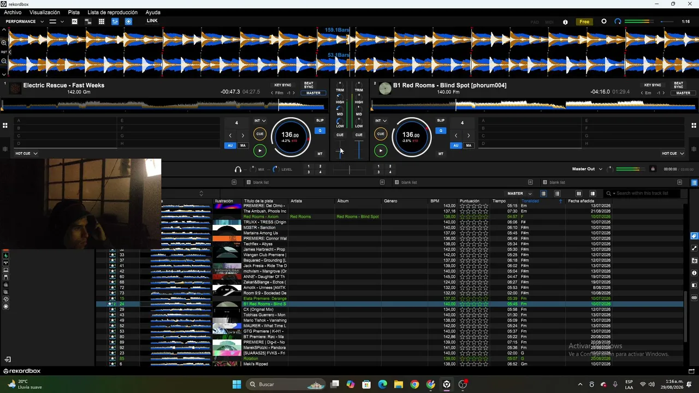This screenshot has width=699, height=393.
Task: Enable SLIP mode on deck 1
Action: pos(320,120)
